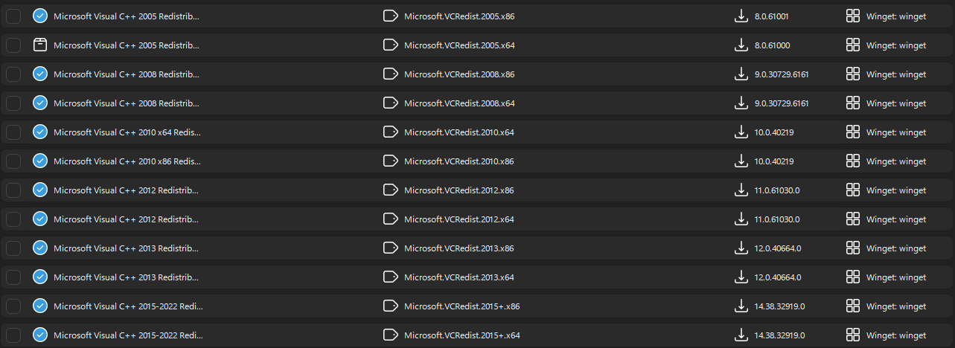Click the download icon in the VCRedist.2008.x64 row

click(741, 103)
